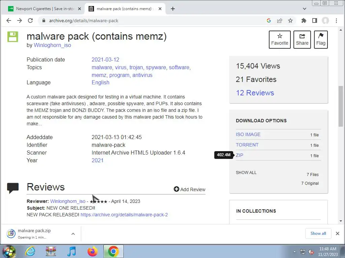Open the antivirus topic link

click(x=143, y=75)
